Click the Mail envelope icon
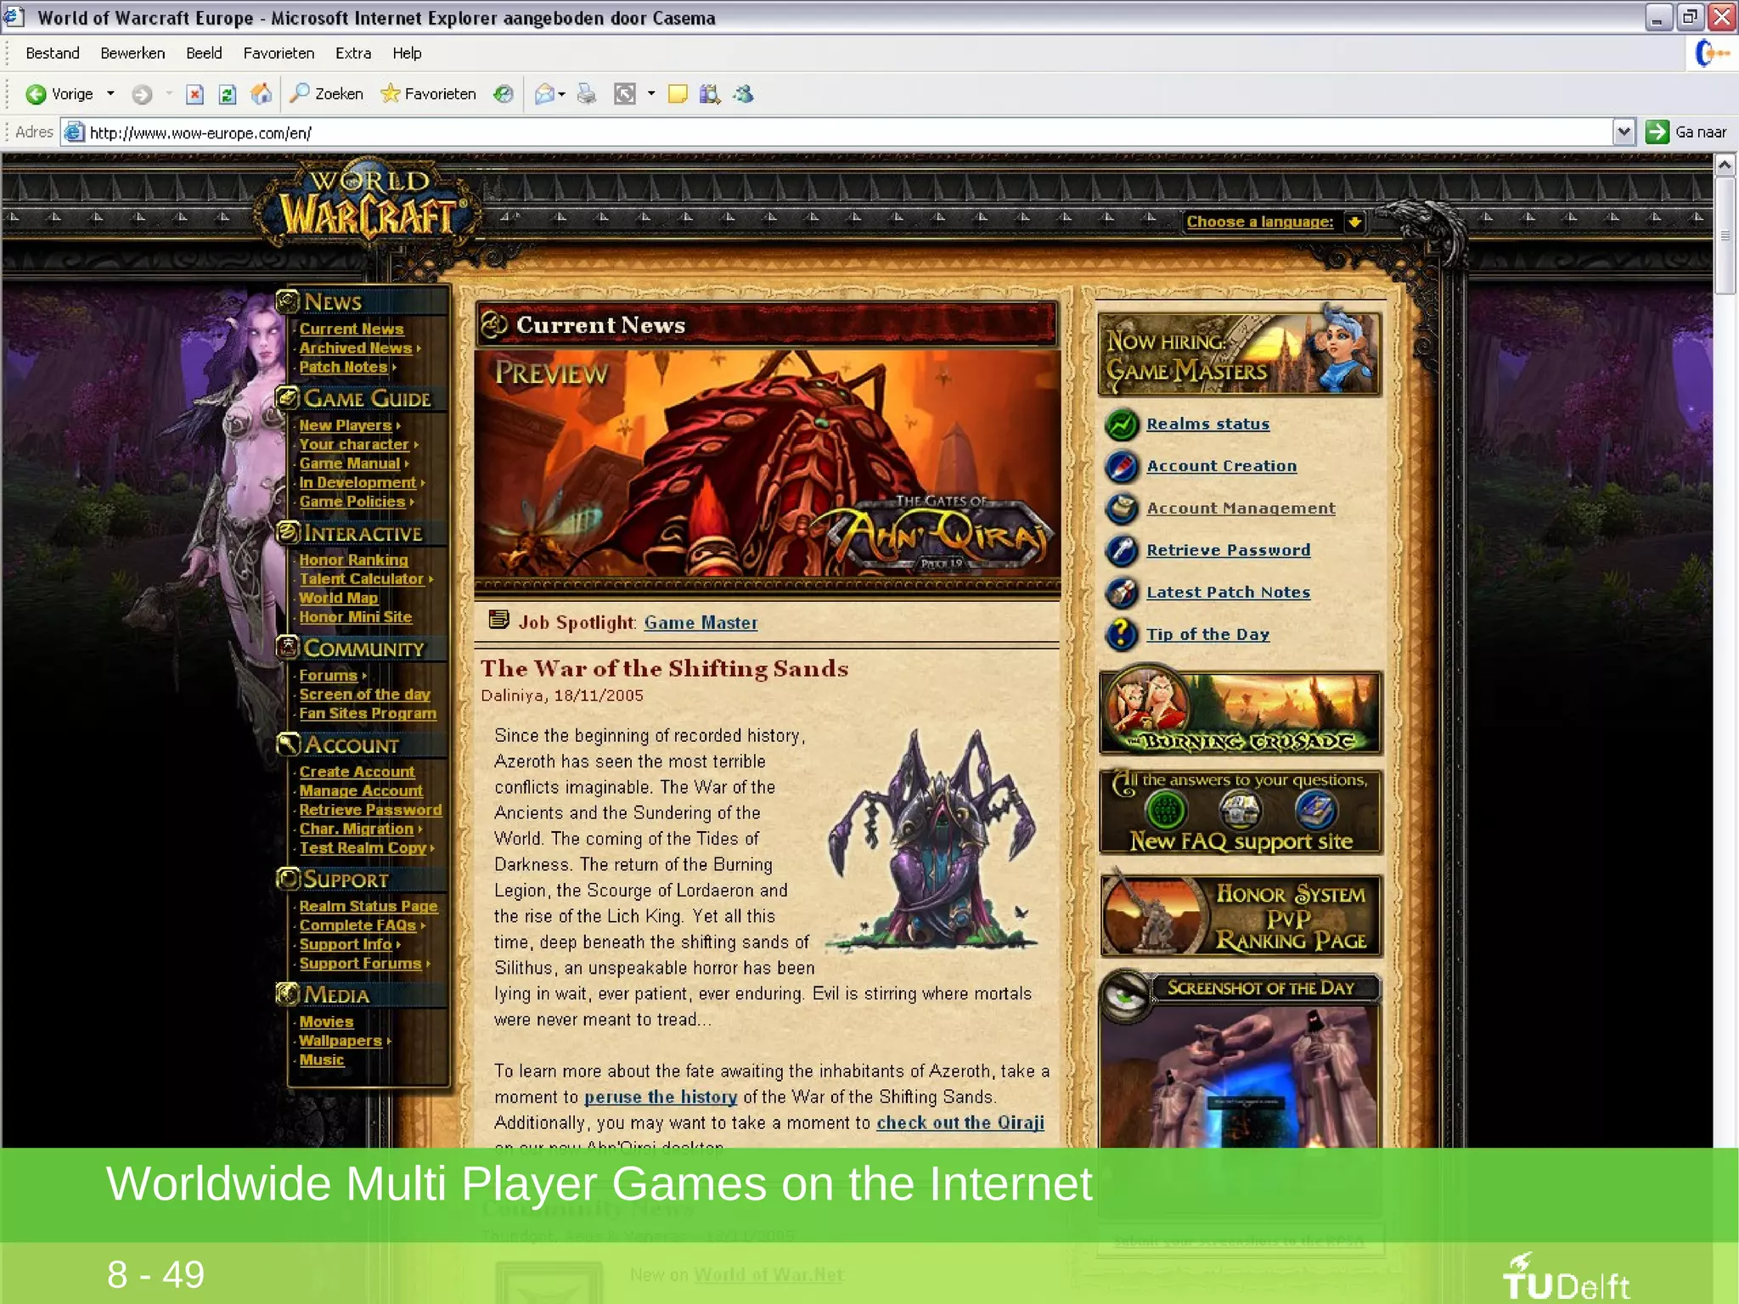The height and width of the screenshot is (1304, 1739). 544,94
